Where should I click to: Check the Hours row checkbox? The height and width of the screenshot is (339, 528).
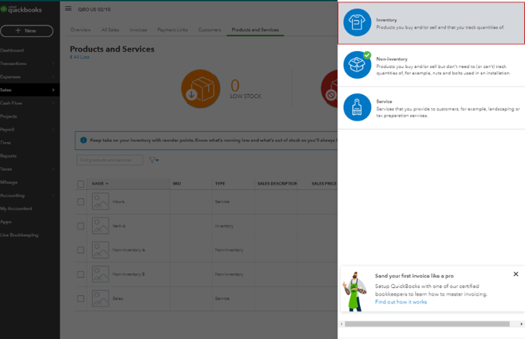(81, 202)
